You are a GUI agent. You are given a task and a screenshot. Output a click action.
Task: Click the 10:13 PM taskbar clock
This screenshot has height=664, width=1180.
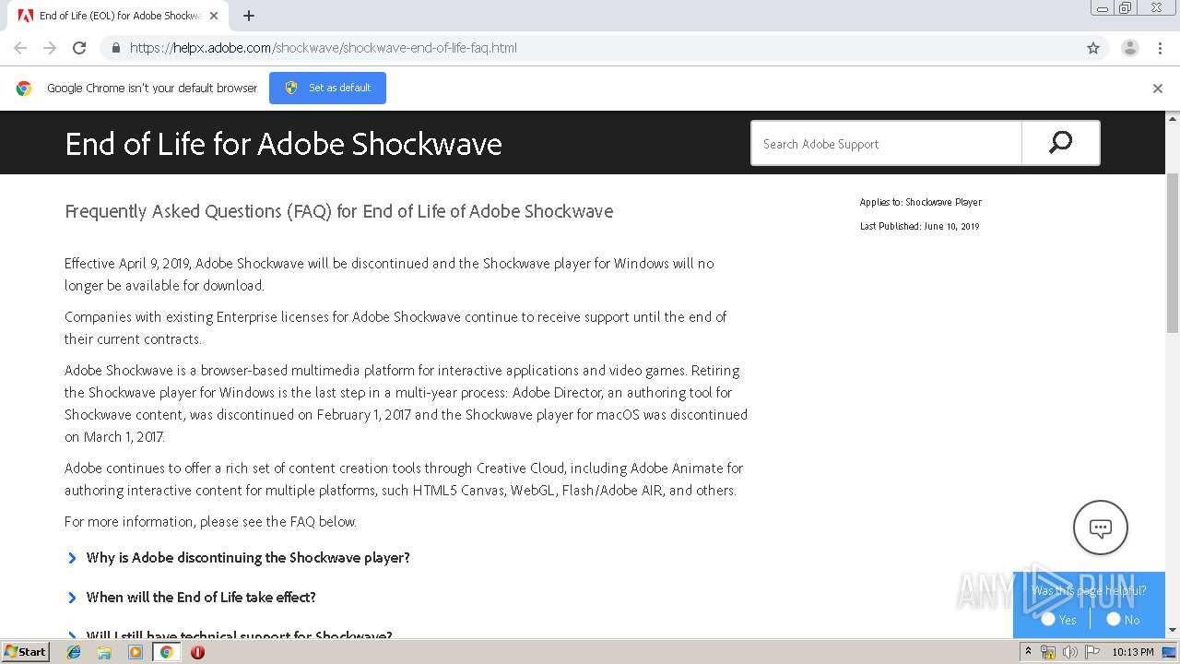(1133, 652)
